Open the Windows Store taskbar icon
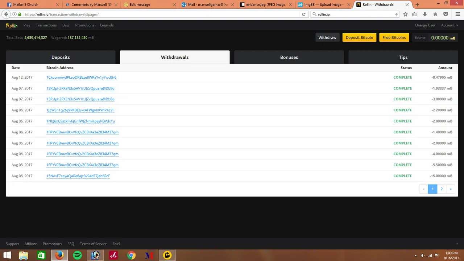464x261 pixels. 41,255
